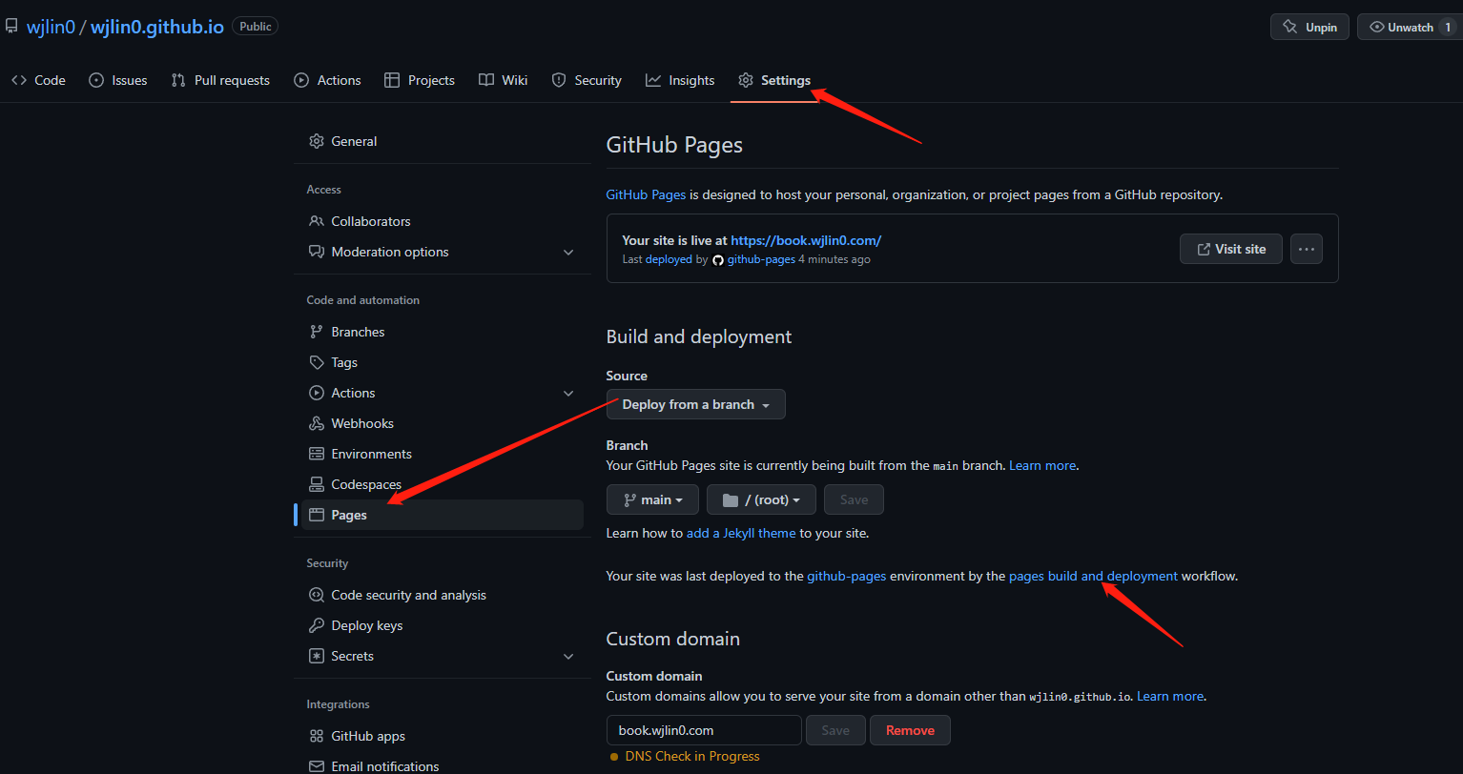Open the Deploy from a branch dropdown
Screen dimensions: 1463x774
tap(695, 404)
